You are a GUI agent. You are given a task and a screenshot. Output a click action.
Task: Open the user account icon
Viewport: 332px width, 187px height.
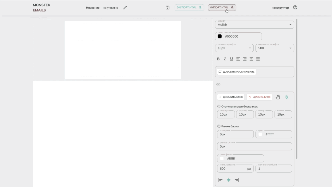coord(295,7)
